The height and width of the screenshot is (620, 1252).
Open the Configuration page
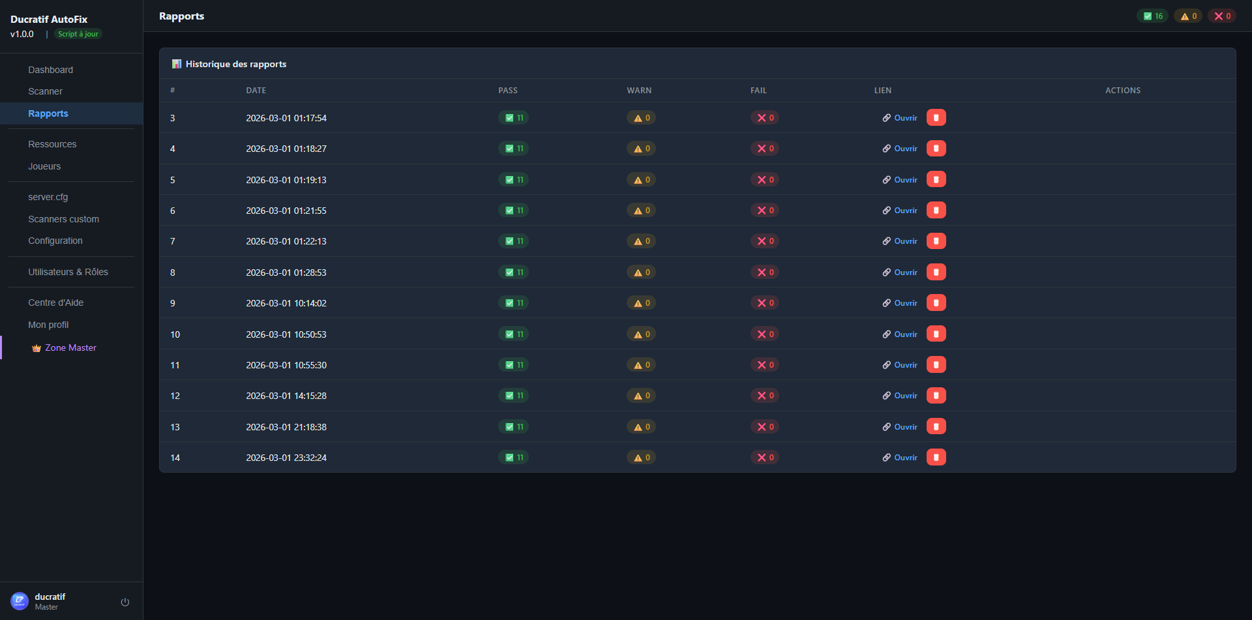tap(55, 241)
